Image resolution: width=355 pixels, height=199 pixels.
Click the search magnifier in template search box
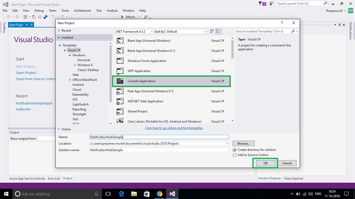(293, 31)
